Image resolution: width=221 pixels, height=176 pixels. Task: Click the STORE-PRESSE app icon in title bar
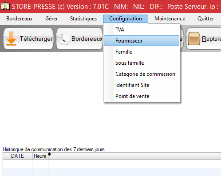[x=5, y=6]
